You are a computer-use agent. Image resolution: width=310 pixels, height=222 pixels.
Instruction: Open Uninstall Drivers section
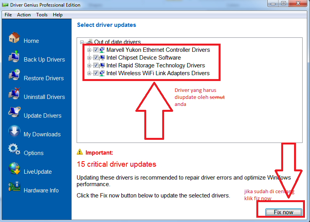44,97
